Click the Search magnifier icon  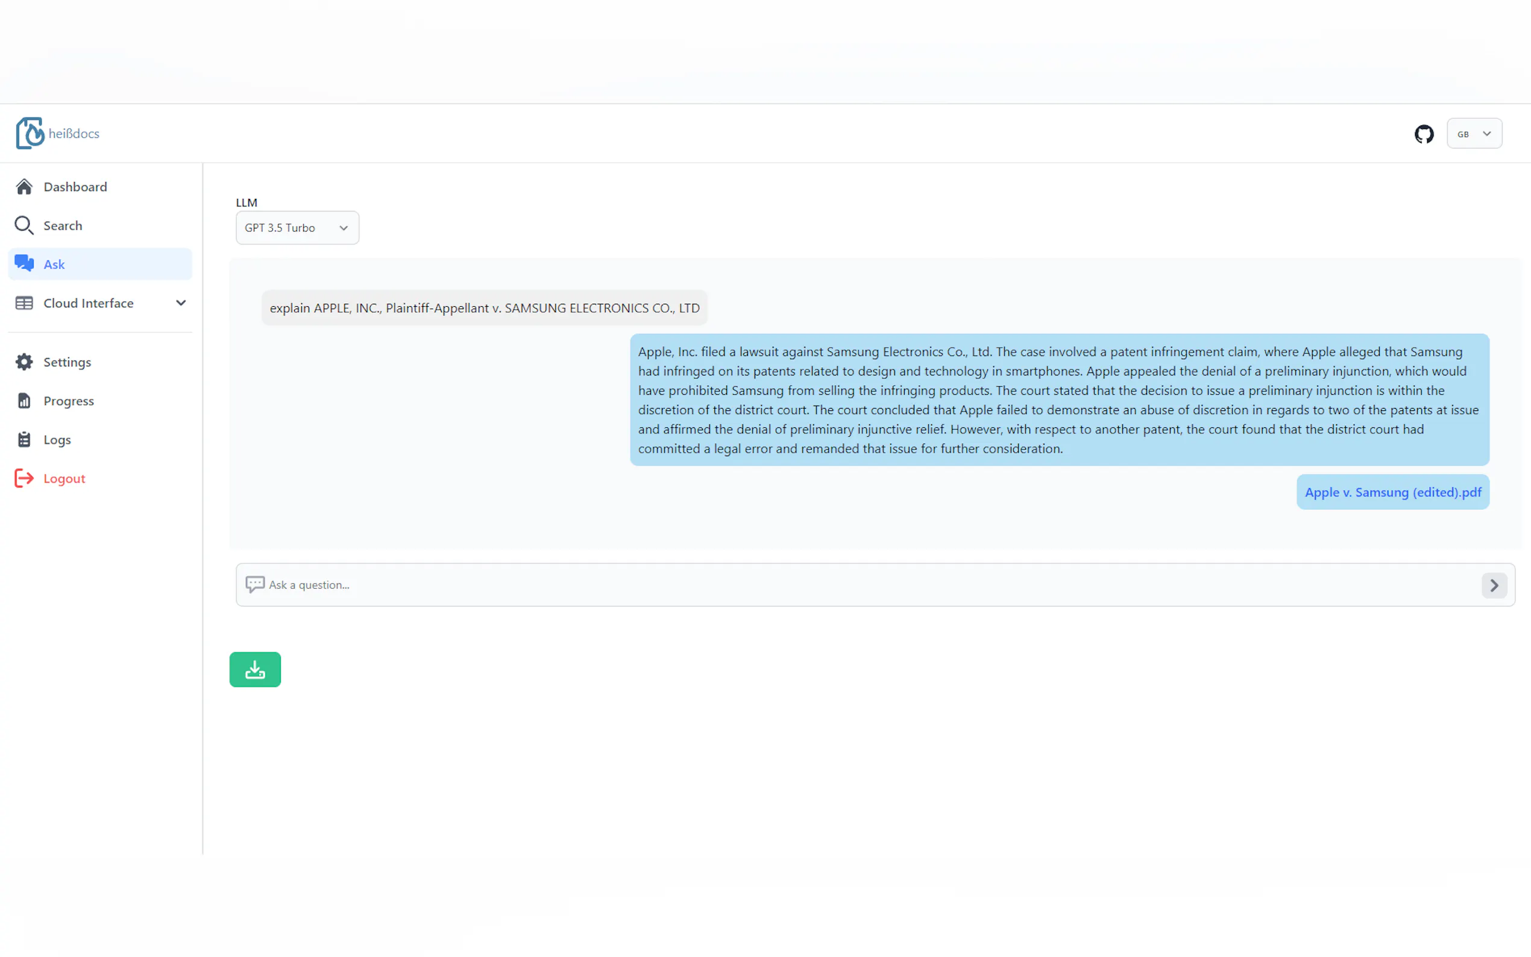click(x=24, y=225)
